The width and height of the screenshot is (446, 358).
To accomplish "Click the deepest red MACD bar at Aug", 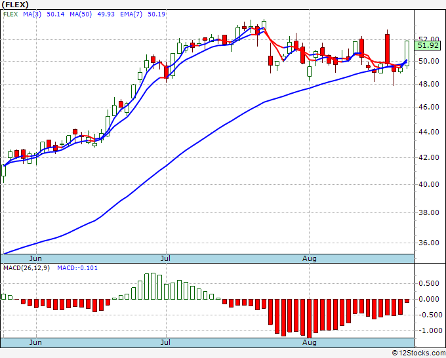I will click(310, 318).
